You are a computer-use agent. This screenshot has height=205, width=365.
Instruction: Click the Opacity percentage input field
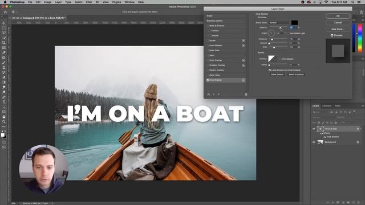coord(293,27)
